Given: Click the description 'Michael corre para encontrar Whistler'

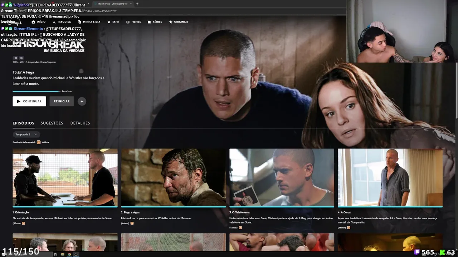Looking at the screenshot, I should 156,218.
